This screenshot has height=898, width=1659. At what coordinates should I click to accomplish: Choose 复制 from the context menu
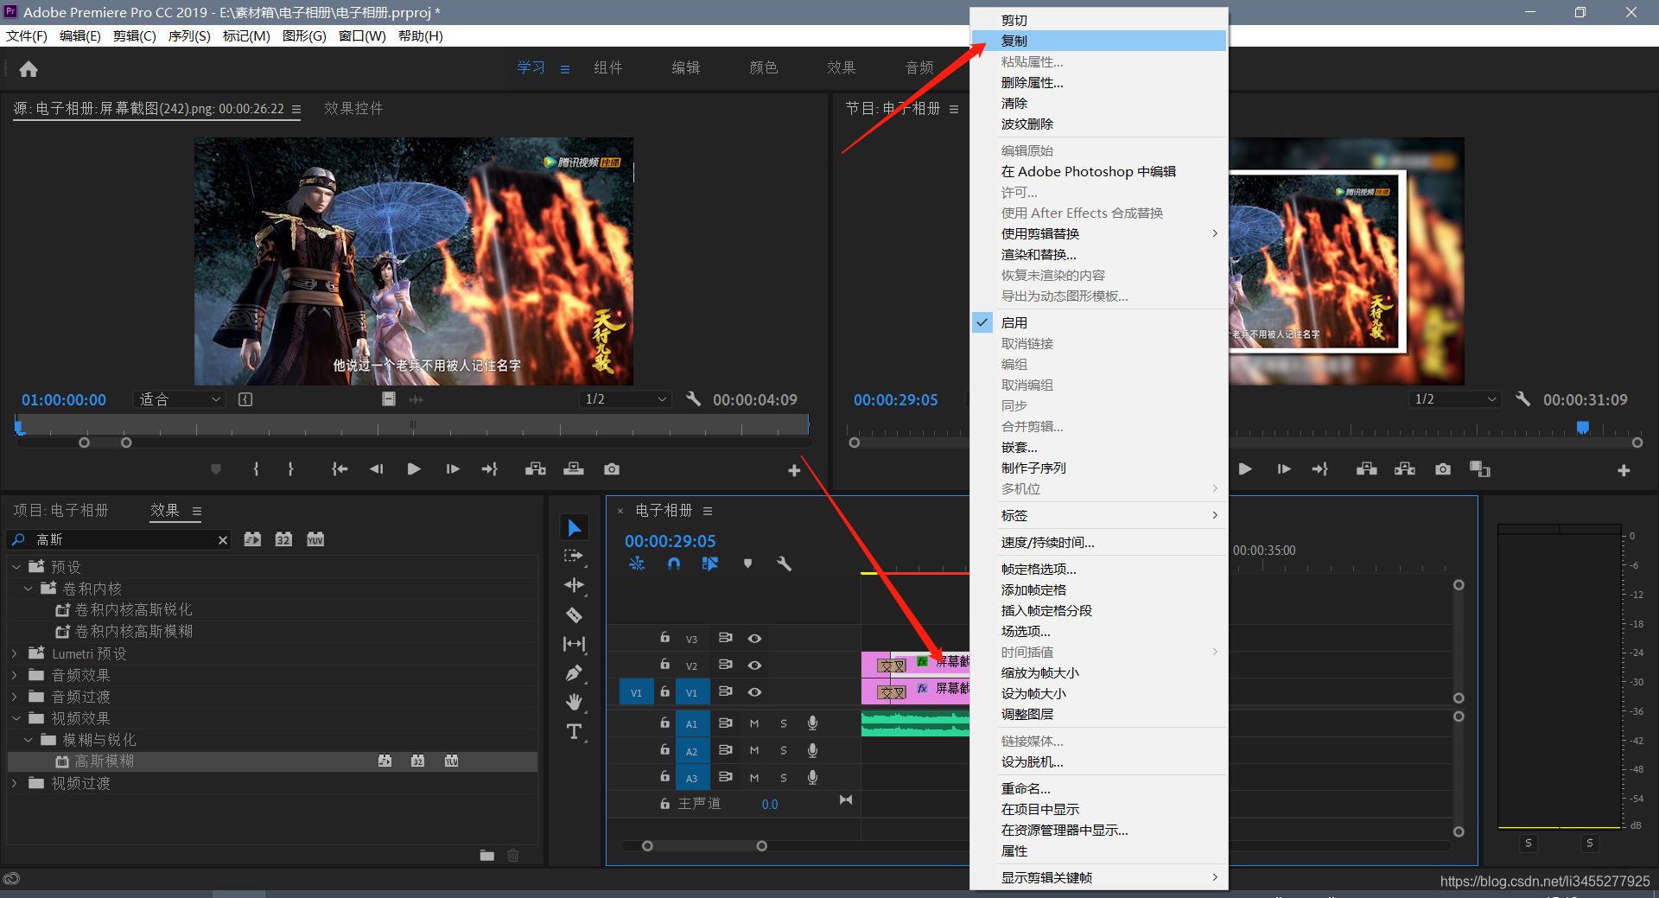(x=1098, y=41)
